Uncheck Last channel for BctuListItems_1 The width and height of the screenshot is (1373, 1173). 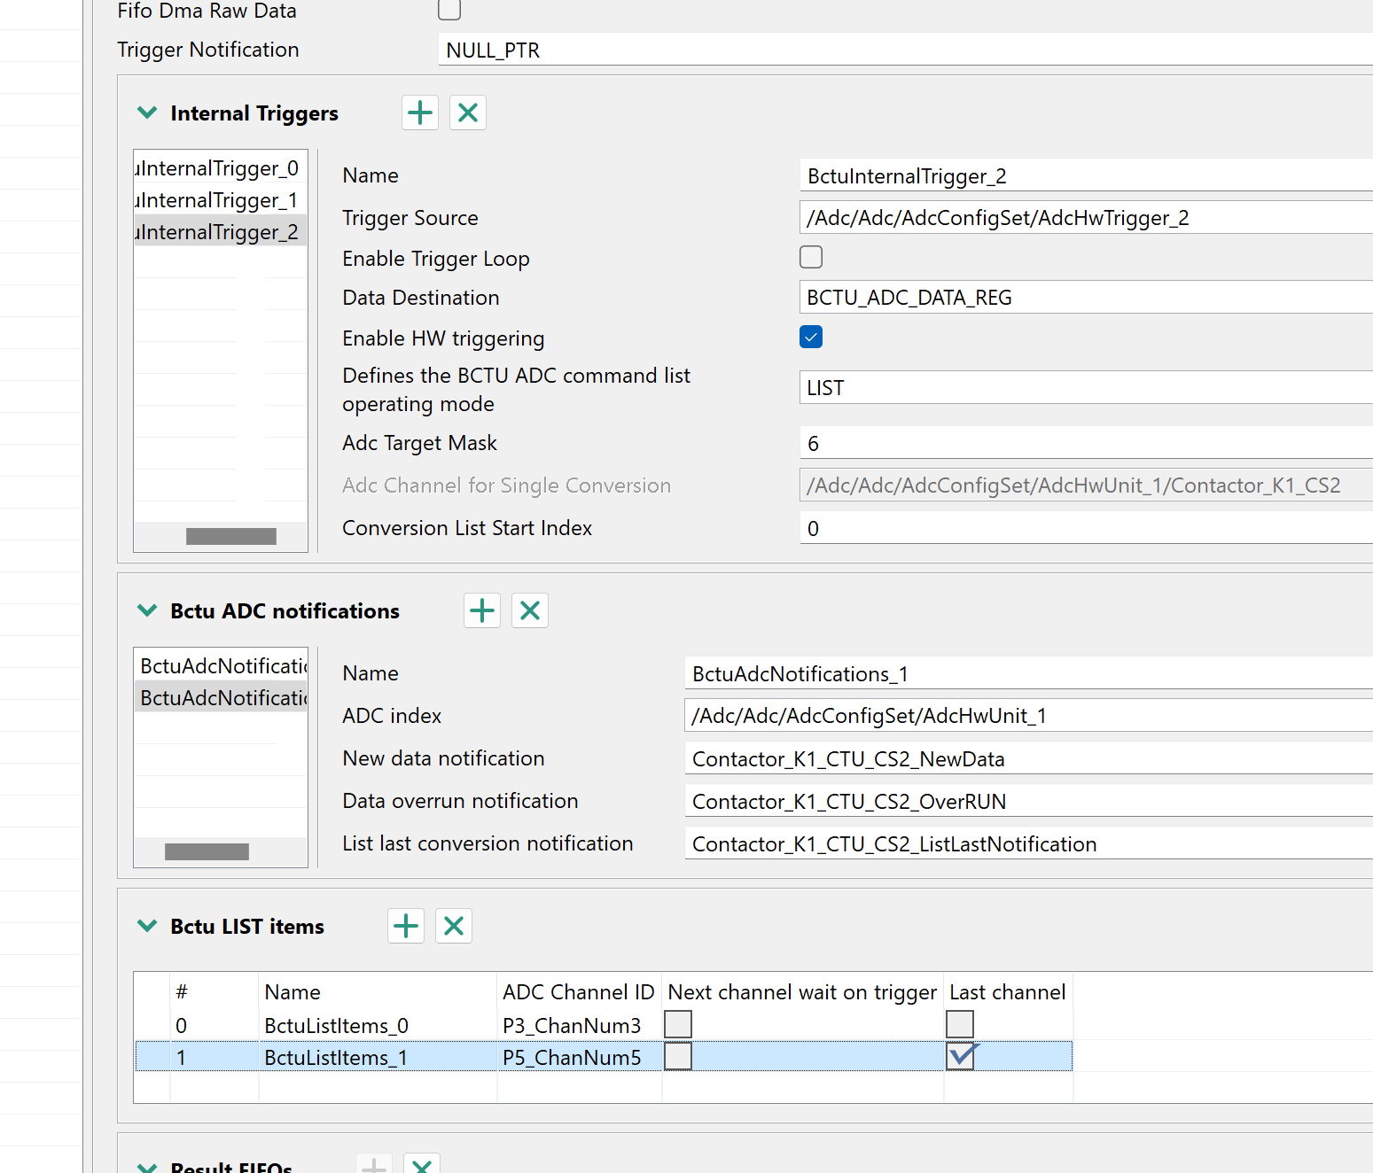[961, 1056]
